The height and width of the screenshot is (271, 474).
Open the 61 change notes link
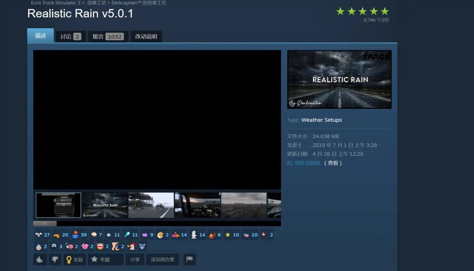303,163
